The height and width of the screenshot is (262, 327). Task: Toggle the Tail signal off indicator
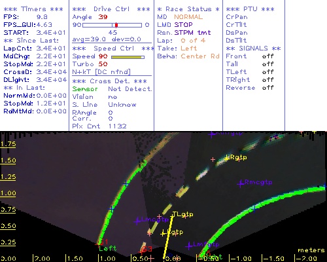[x=267, y=64]
